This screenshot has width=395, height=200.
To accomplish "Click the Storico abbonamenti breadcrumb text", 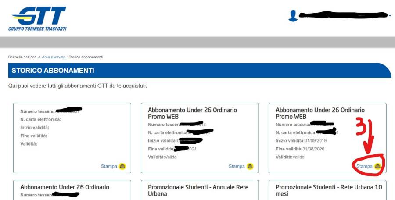I will (x=86, y=57).
